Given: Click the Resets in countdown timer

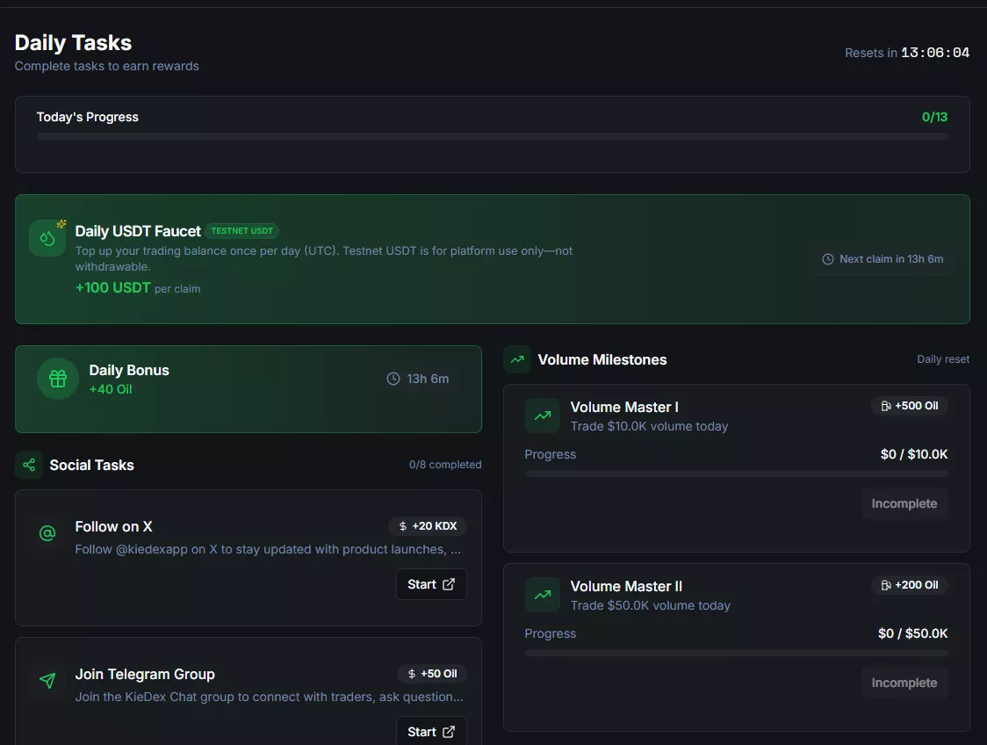Looking at the screenshot, I should [x=934, y=53].
